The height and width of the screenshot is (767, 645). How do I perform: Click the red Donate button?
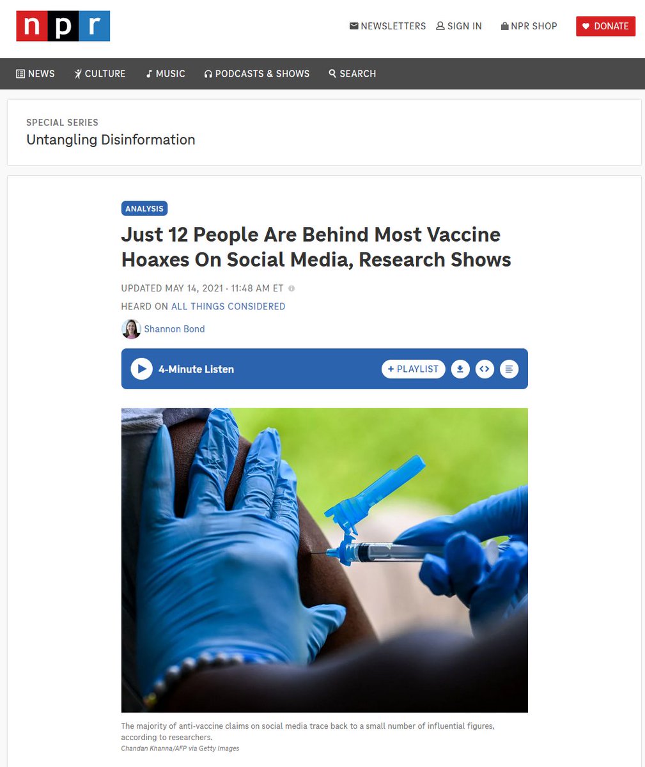click(605, 26)
